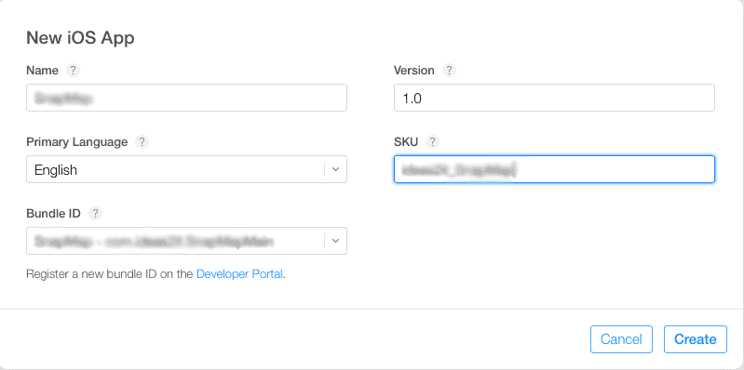Viewport: 744px width, 370px height.
Task: Expand the Bundle ID dropdown
Action: [186, 241]
